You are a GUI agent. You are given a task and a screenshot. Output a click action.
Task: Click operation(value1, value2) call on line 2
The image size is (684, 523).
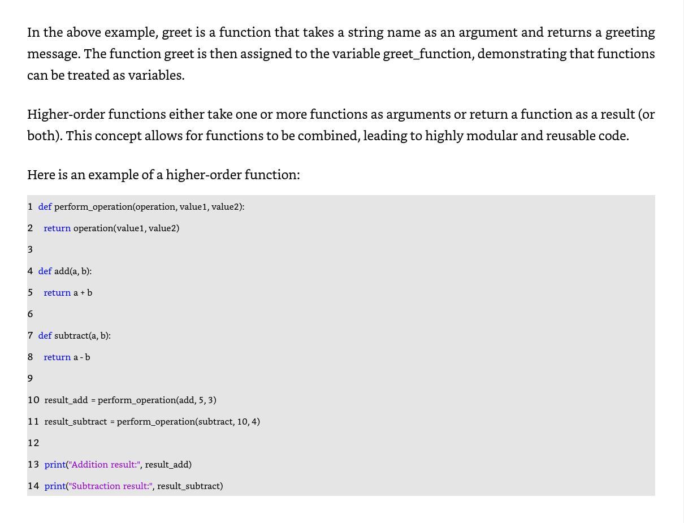coord(126,228)
